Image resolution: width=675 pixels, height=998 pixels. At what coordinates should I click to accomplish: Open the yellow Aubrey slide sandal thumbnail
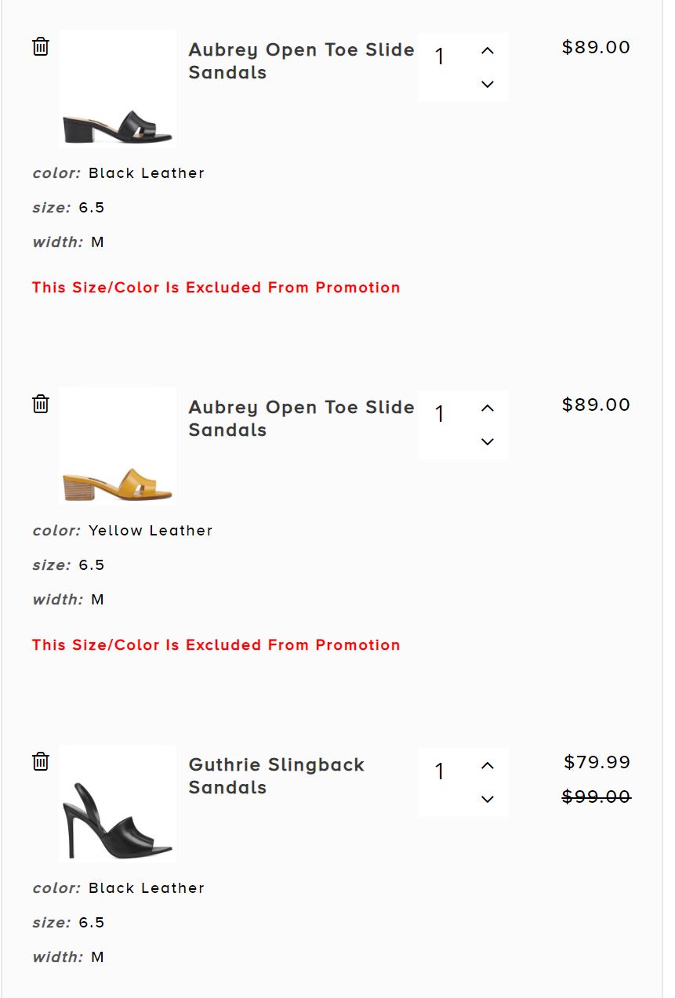(118, 447)
